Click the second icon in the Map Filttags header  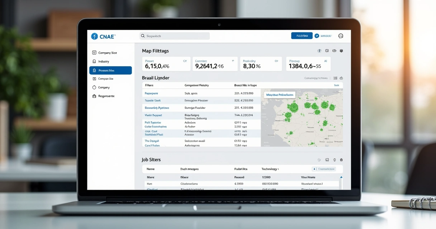[327, 51]
